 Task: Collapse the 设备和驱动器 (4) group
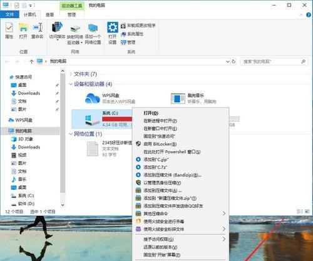coord(71,84)
